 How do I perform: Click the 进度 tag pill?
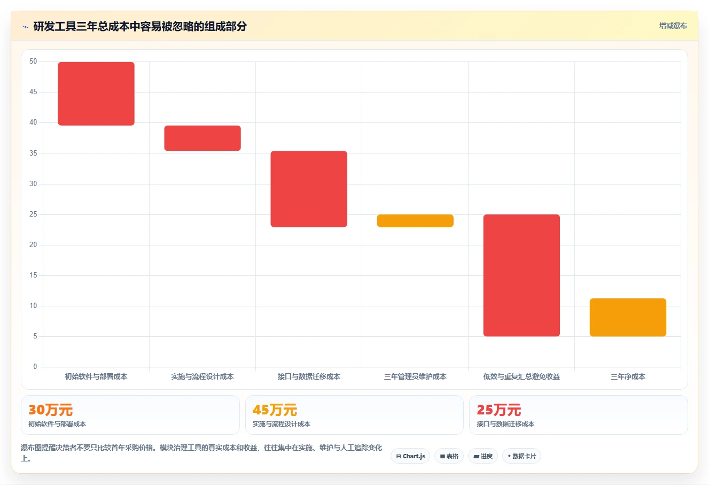[483, 456]
